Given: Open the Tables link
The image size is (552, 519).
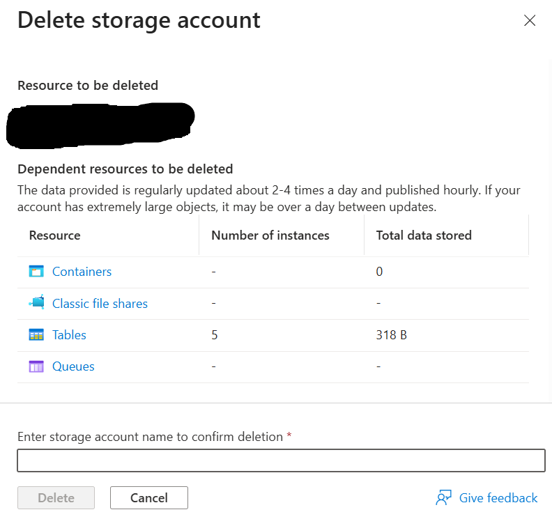Looking at the screenshot, I should click(x=69, y=335).
